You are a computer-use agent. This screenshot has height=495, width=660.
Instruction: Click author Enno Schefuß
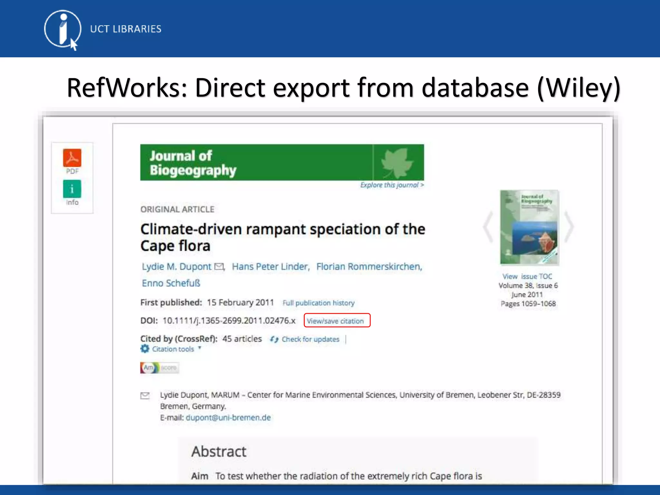pyautogui.click(x=171, y=283)
